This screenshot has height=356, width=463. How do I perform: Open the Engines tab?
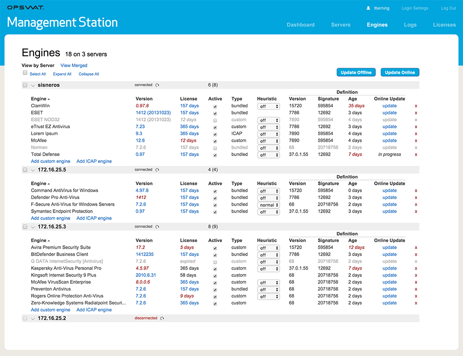click(x=377, y=25)
